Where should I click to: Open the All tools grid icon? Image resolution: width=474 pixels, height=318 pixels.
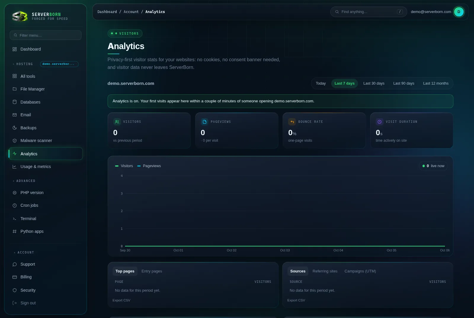(15, 76)
